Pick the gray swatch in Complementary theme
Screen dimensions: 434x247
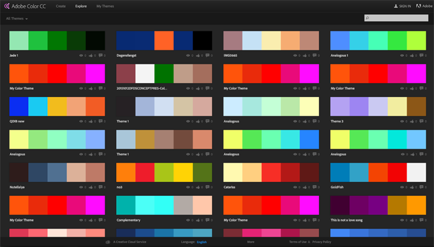(x=183, y=205)
